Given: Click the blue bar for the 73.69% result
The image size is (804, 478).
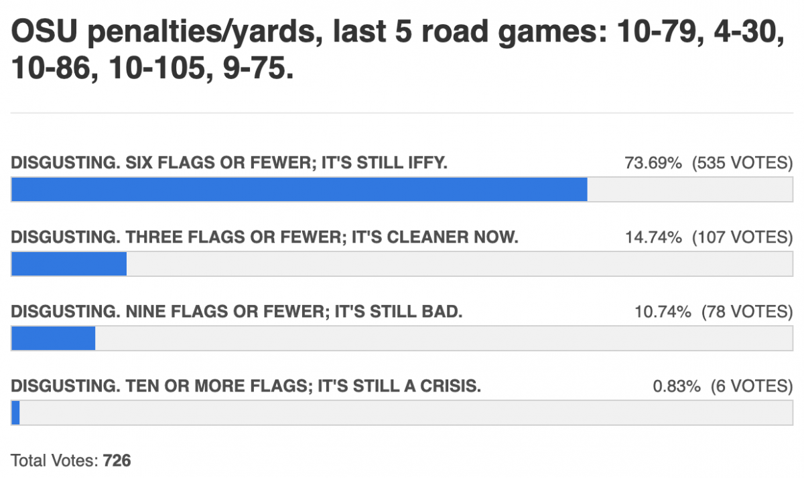Looking at the screenshot, I should pyautogui.click(x=299, y=190).
